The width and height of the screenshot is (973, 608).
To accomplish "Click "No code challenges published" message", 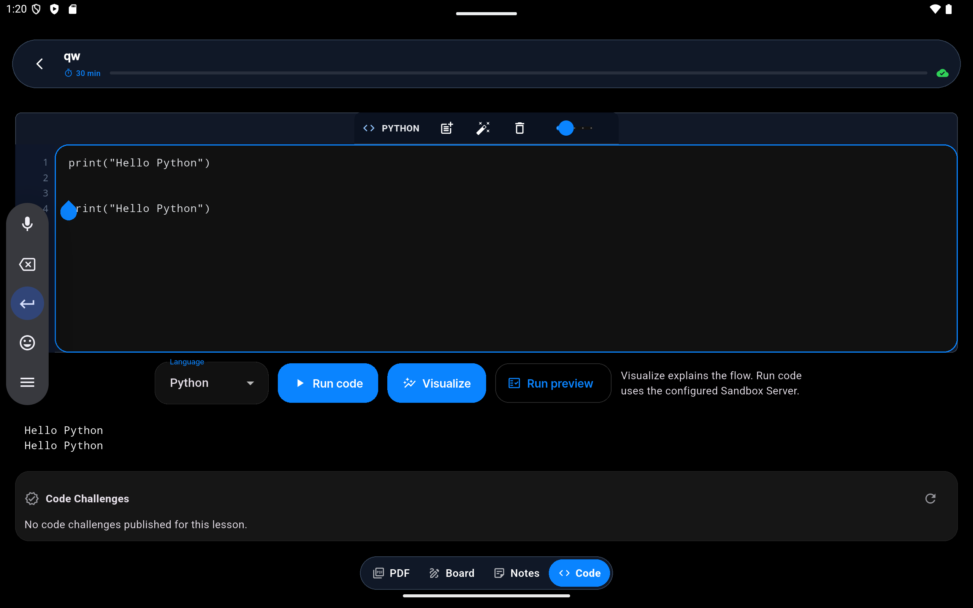I will click(135, 524).
